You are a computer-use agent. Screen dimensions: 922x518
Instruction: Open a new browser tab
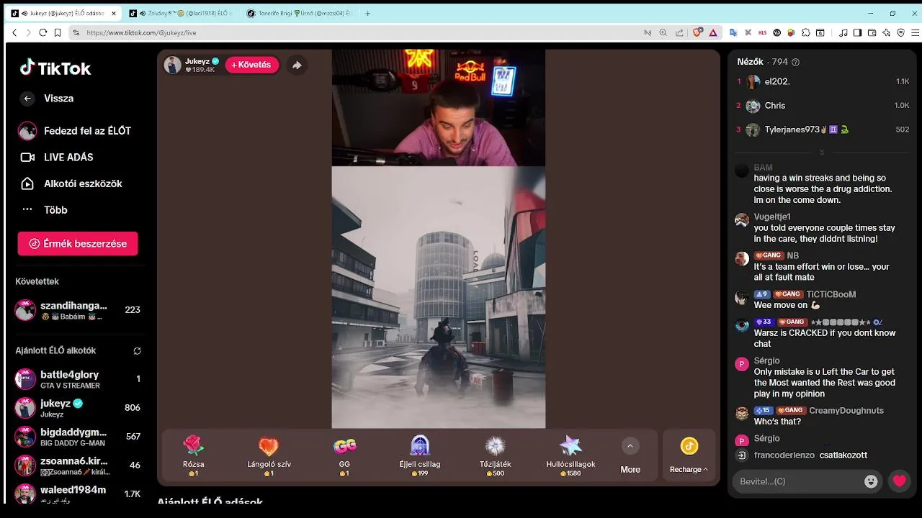[x=368, y=13]
